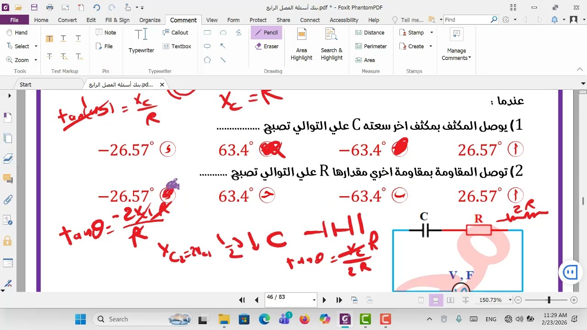Toggle the Pencil drawing tool
The image size is (587, 330).
266,33
